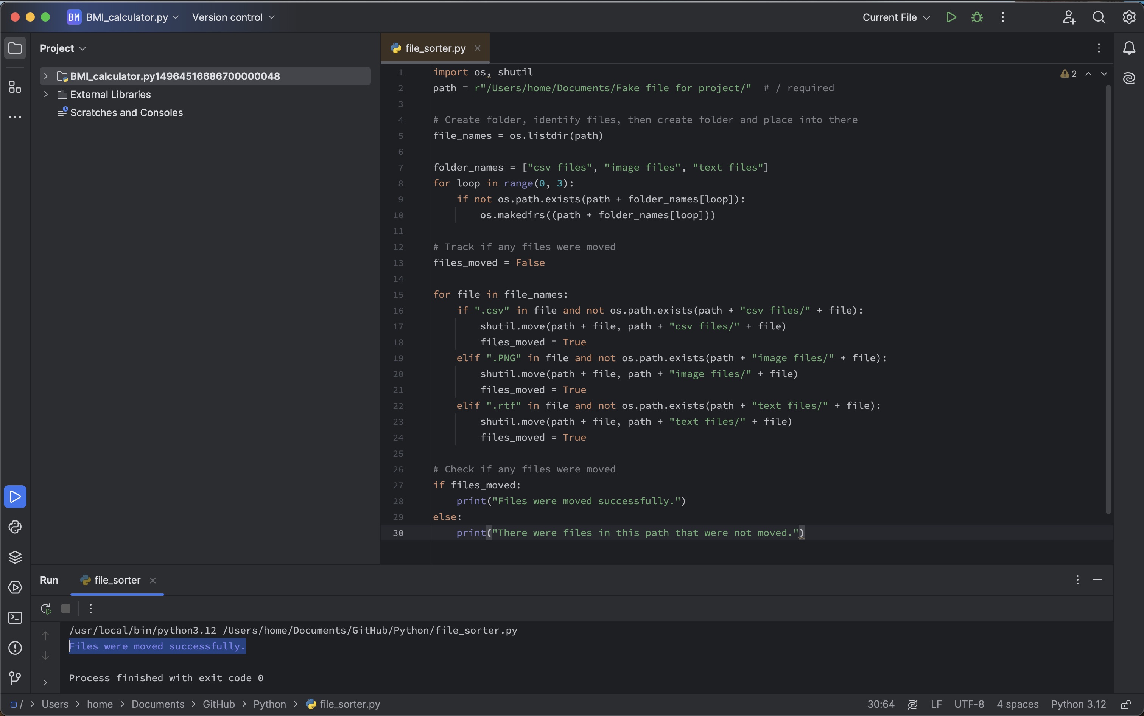
Task: Expand External Libraries tree node
Action: [x=46, y=95]
